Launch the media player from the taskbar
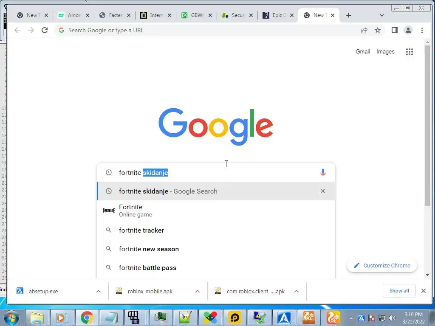Viewport: 435px width, 326px height. tap(61, 318)
